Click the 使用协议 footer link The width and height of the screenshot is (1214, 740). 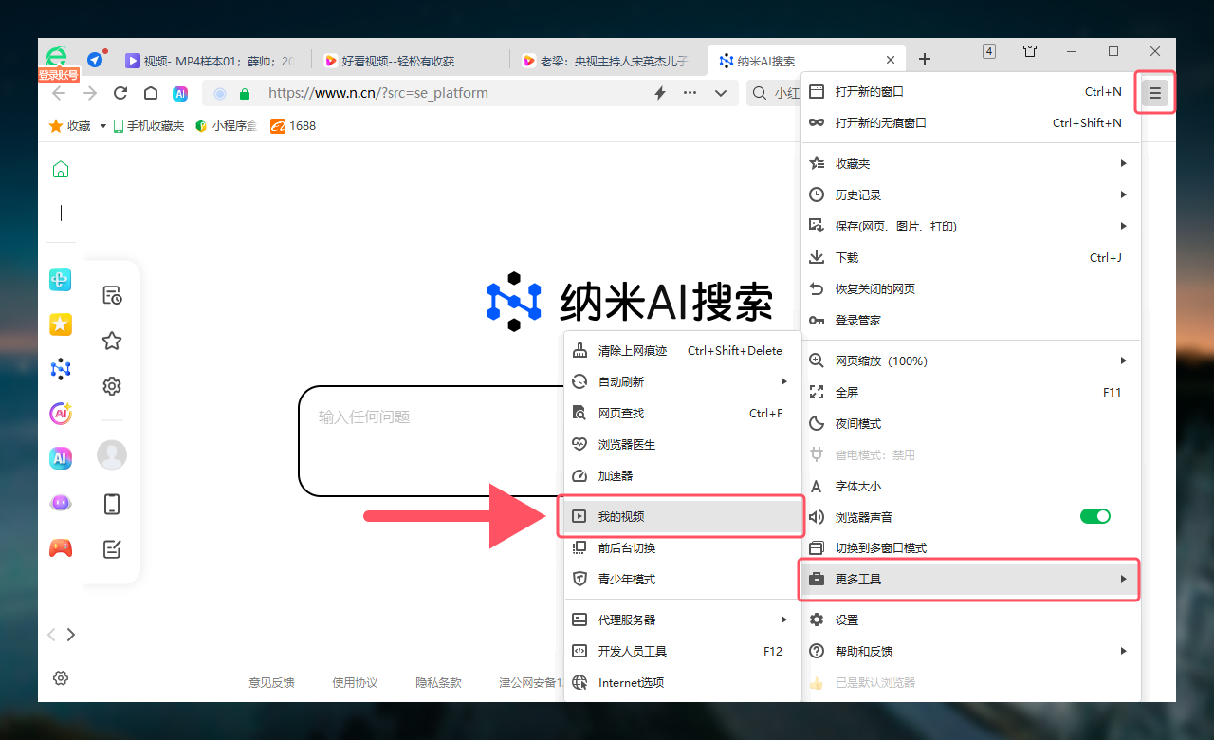tap(355, 682)
